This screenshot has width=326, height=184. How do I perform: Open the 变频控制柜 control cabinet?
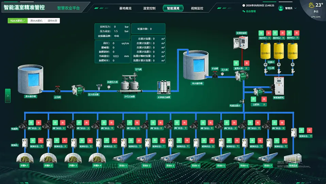241,43
